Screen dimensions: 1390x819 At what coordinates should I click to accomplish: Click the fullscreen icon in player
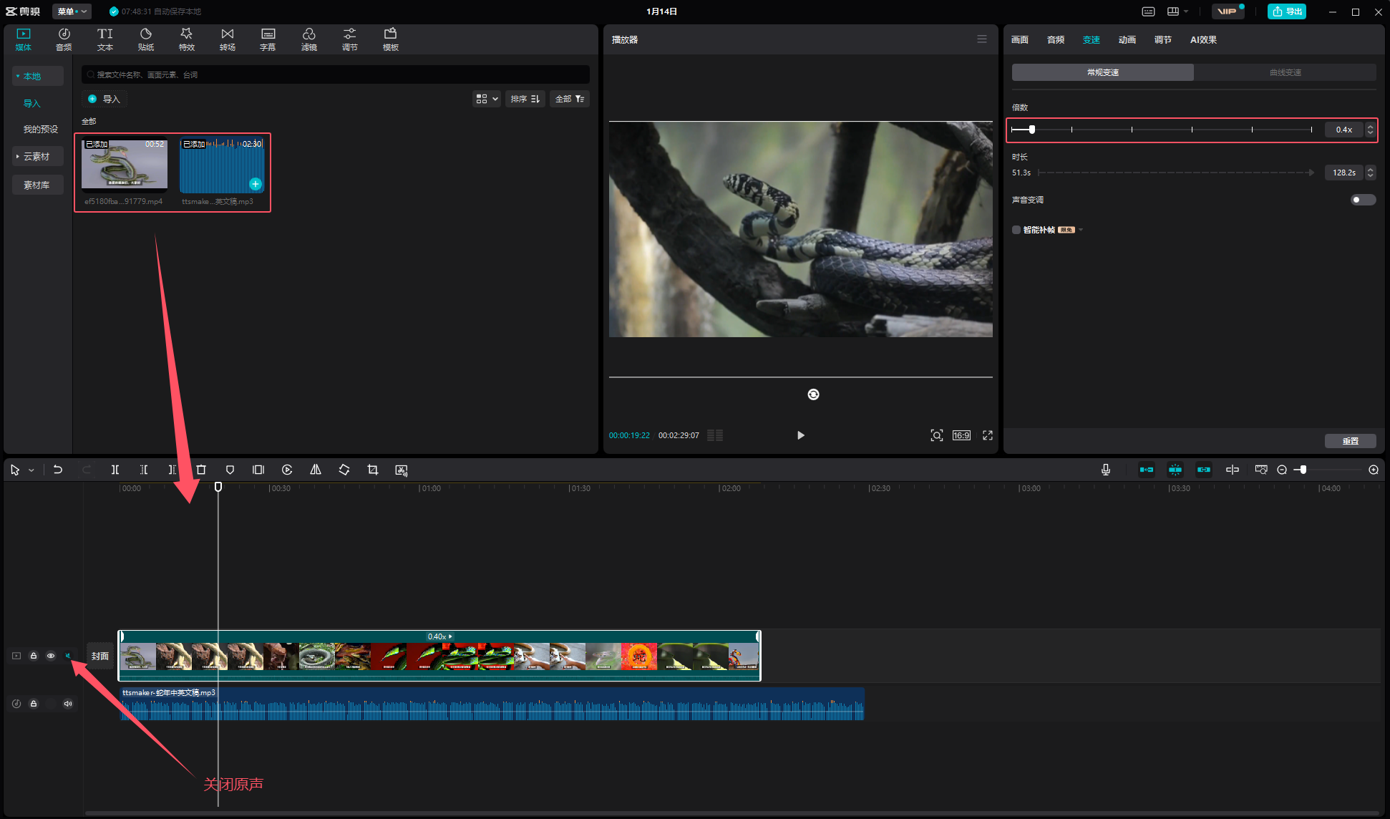point(988,435)
